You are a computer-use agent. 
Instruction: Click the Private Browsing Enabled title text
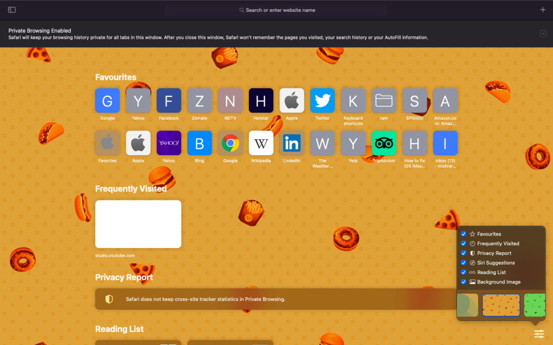click(39, 31)
